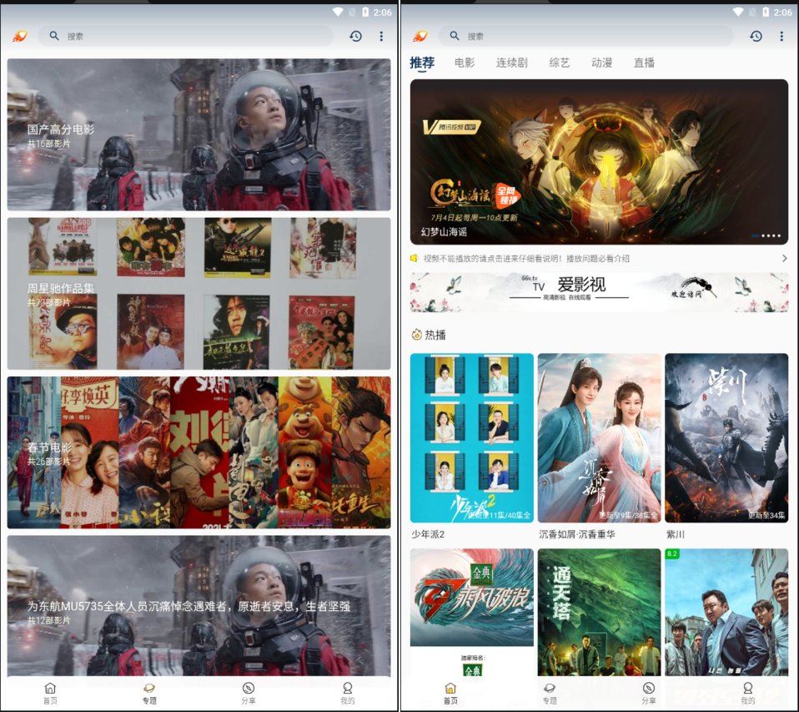This screenshot has width=799, height=712.
Task: Switch to the 综艺 tab
Action: [559, 63]
